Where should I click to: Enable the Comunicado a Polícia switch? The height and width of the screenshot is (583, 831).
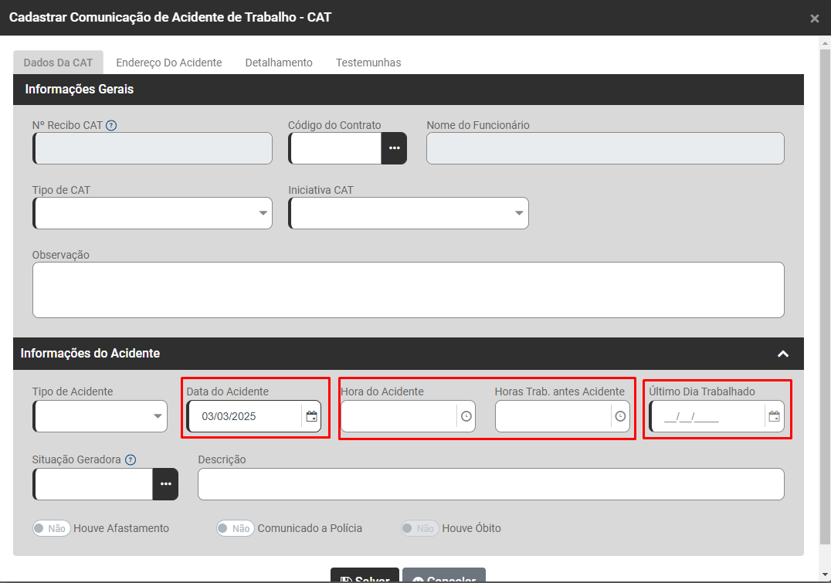pyautogui.click(x=235, y=529)
